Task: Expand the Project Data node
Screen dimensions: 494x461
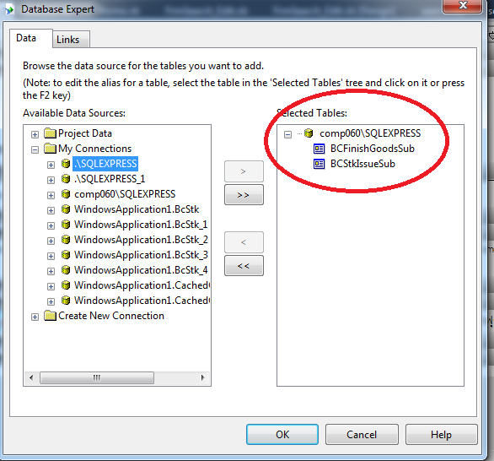Action: pyautogui.click(x=35, y=134)
